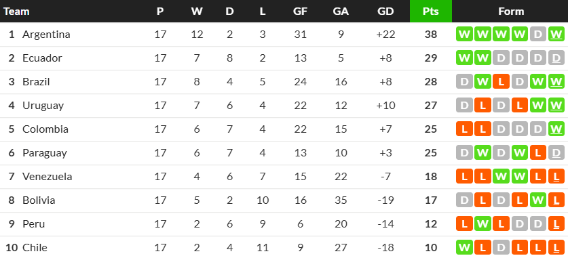Image resolution: width=568 pixels, height=258 pixels.
Task: Click Argentina's latest underlined W form badge
Action: pos(556,35)
